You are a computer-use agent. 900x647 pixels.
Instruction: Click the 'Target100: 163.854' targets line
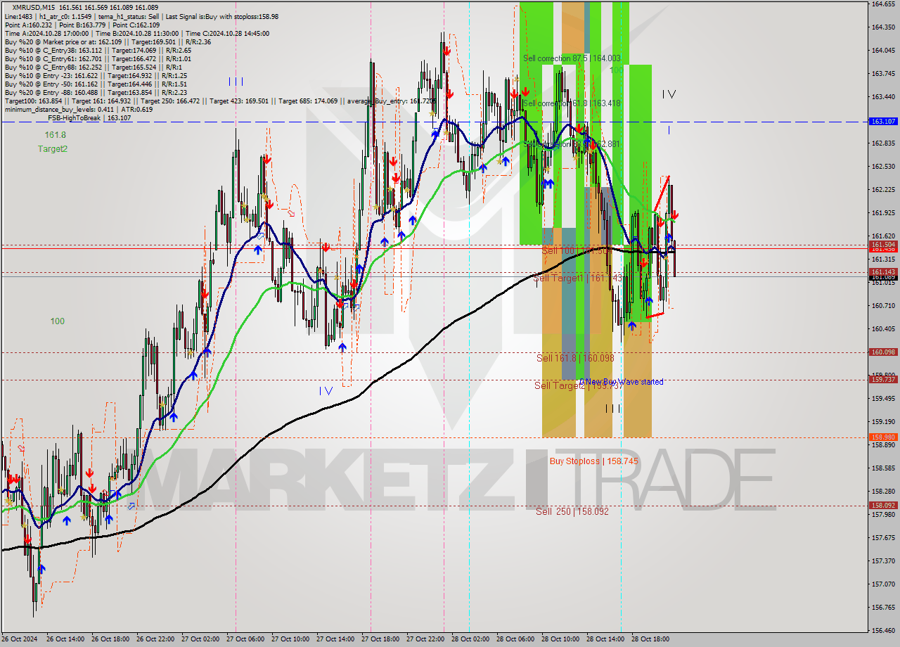pyautogui.click(x=219, y=101)
